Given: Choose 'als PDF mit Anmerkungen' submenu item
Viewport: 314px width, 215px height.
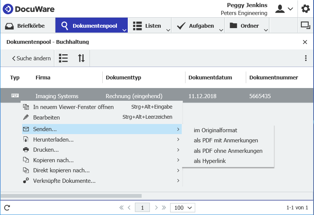Looking at the screenshot, I should tap(226, 140).
